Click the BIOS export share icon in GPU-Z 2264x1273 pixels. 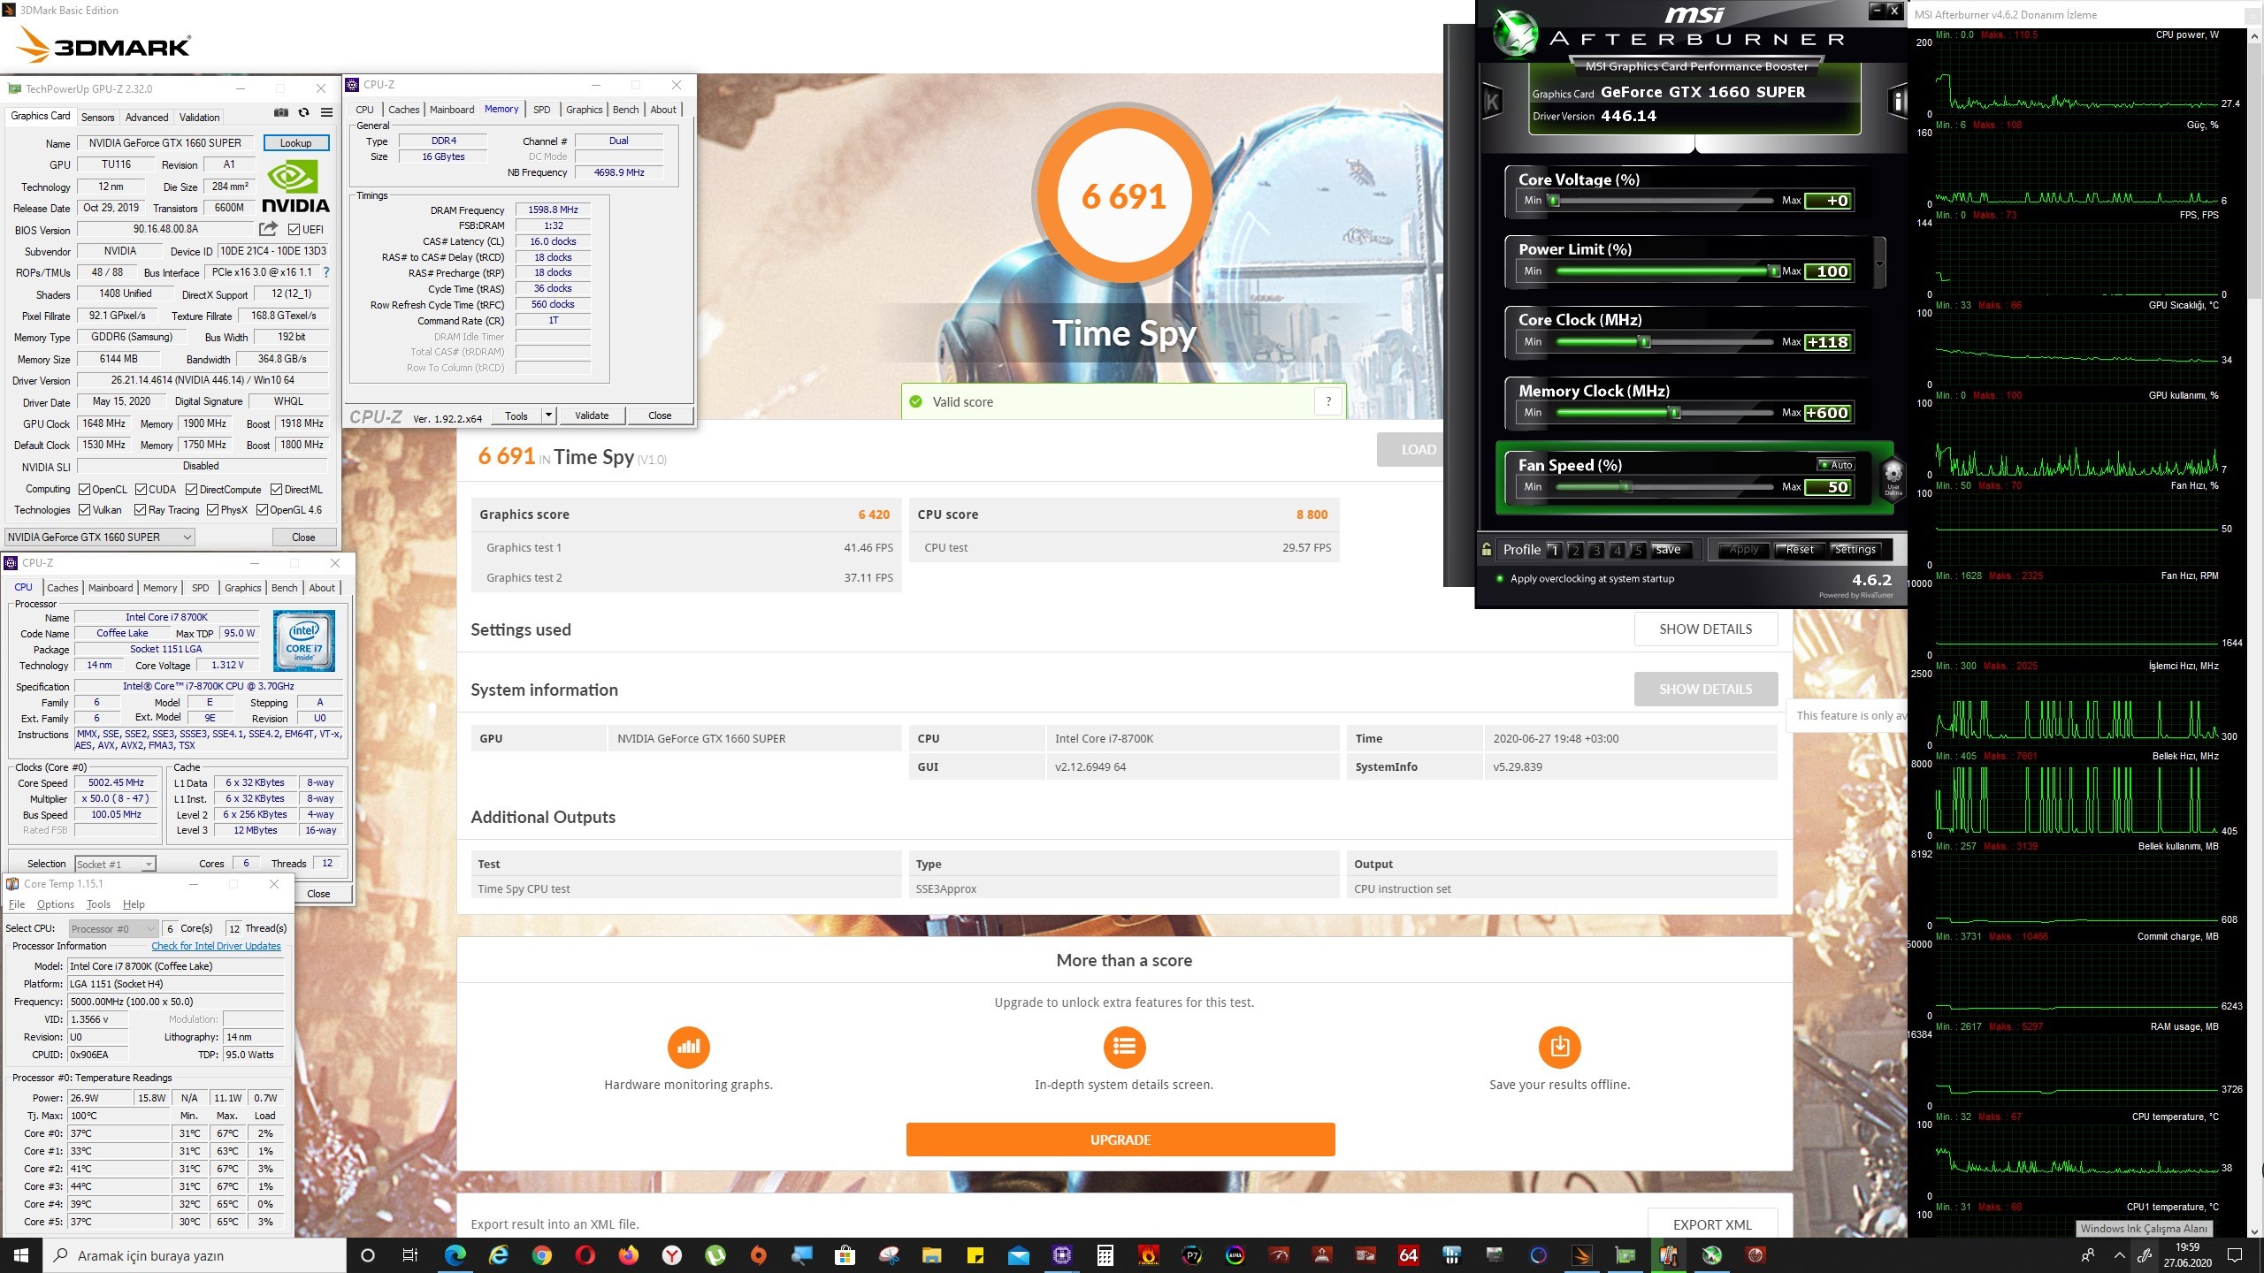pyautogui.click(x=268, y=229)
